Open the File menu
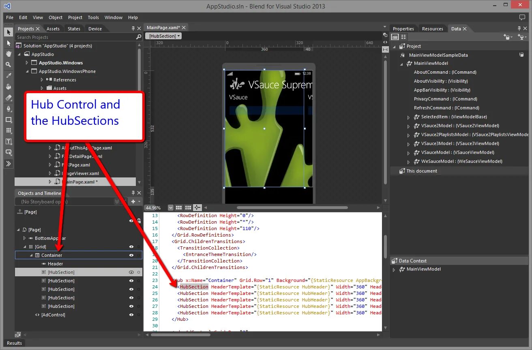The height and width of the screenshot is (350, 532). pos(10,17)
